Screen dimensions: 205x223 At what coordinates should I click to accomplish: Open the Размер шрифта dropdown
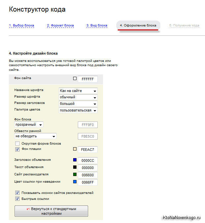point(78,97)
